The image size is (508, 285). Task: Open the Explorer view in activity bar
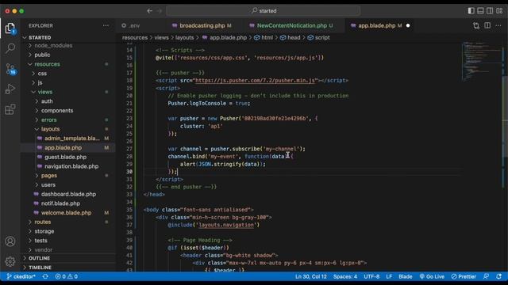(10, 28)
